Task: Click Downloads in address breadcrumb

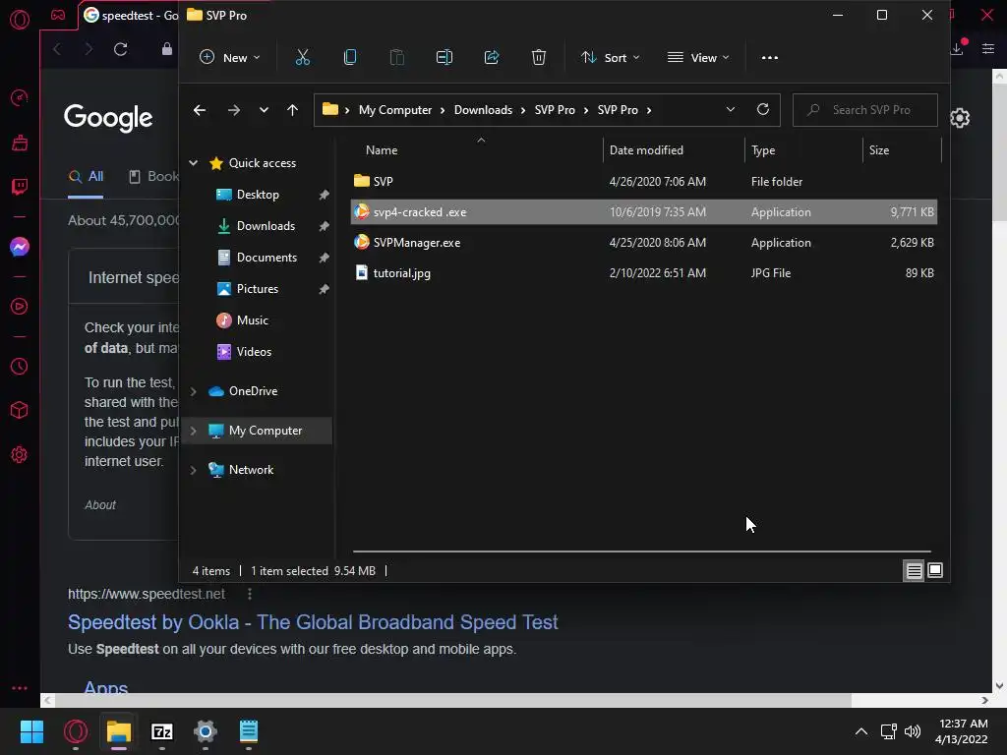Action: [x=483, y=110]
